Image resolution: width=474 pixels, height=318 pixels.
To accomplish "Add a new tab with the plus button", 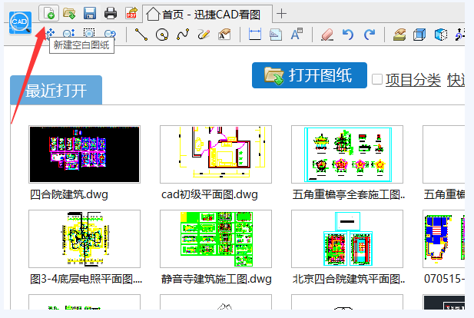I will [281, 14].
